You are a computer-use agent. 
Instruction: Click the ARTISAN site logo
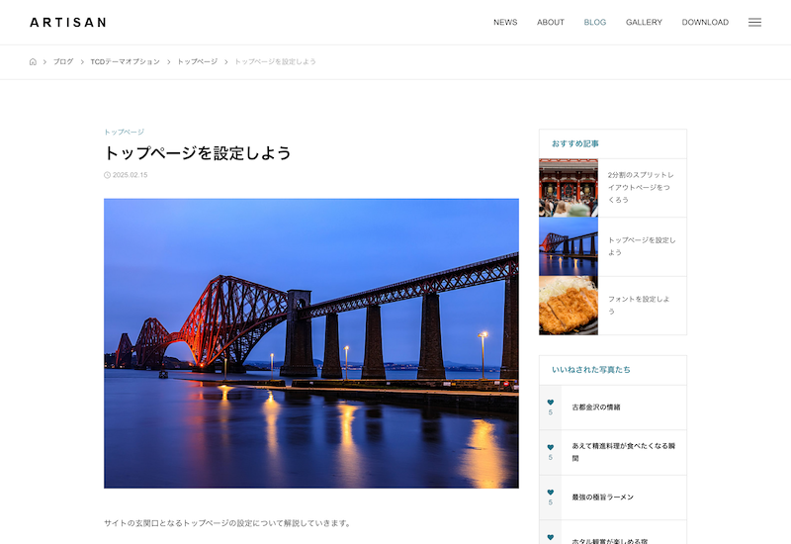[x=68, y=22]
